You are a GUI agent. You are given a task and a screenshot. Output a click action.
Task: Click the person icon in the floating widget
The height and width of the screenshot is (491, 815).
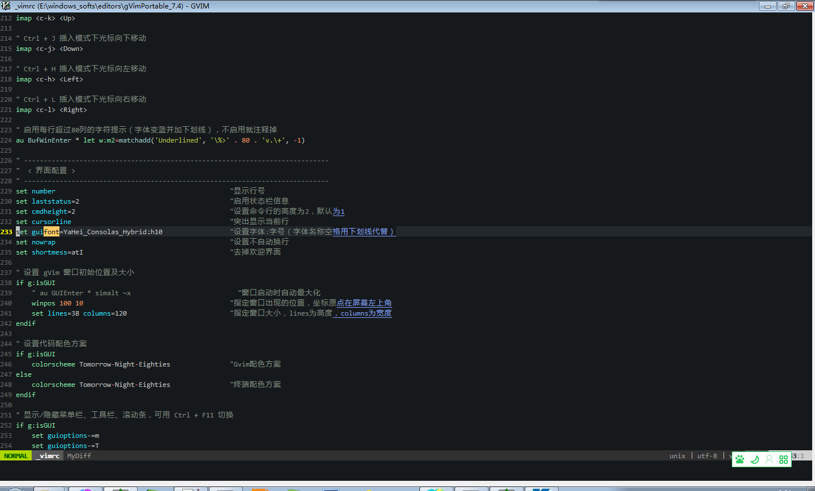pyautogui.click(x=769, y=459)
